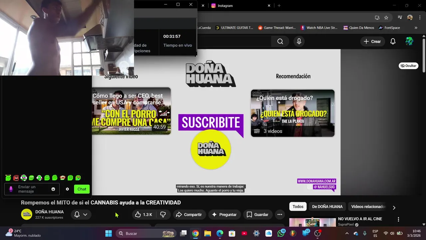This screenshot has height=240, width=426.
Task: Click the SupraPixel channel name
Action: (346, 225)
